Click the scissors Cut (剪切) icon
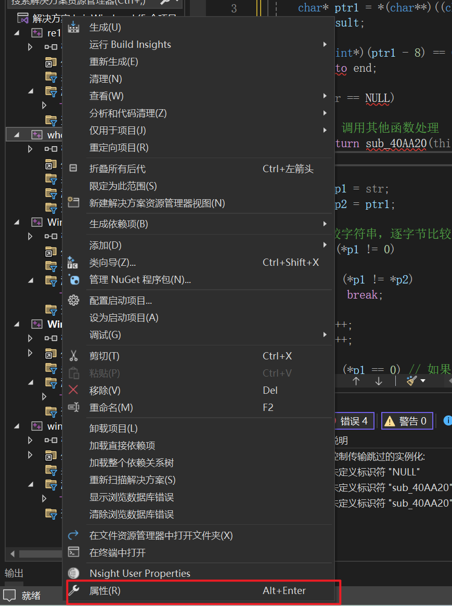 point(73,356)
